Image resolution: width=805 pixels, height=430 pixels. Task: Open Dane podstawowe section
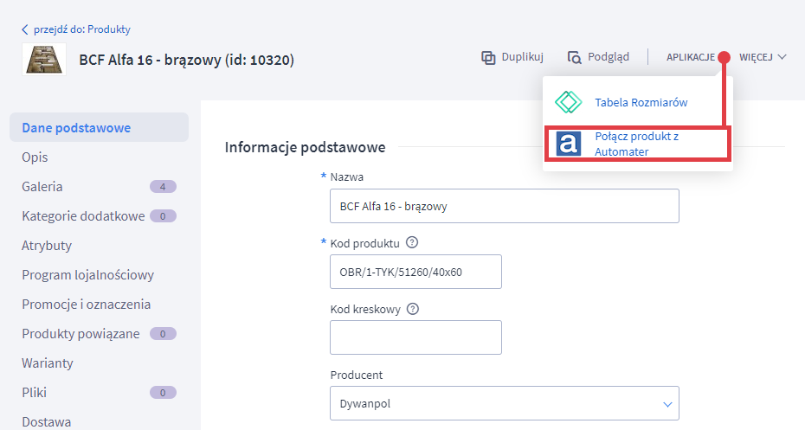coord(99,127)
